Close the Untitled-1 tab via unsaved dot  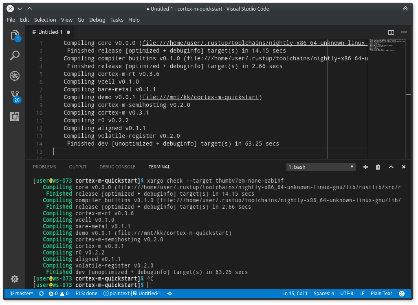pyautogui.click(x=68, y=32)
